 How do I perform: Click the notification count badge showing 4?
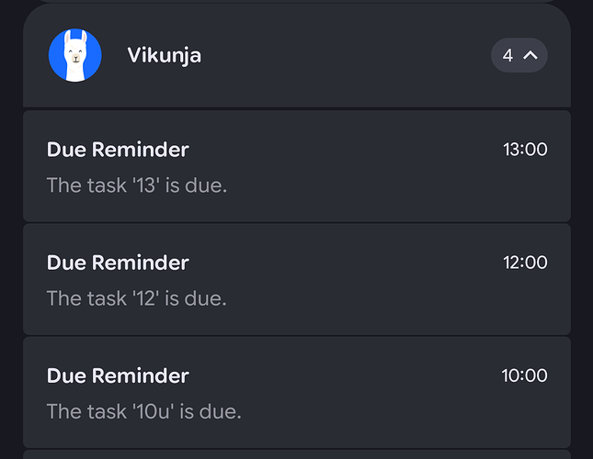[x=508, y=55]
